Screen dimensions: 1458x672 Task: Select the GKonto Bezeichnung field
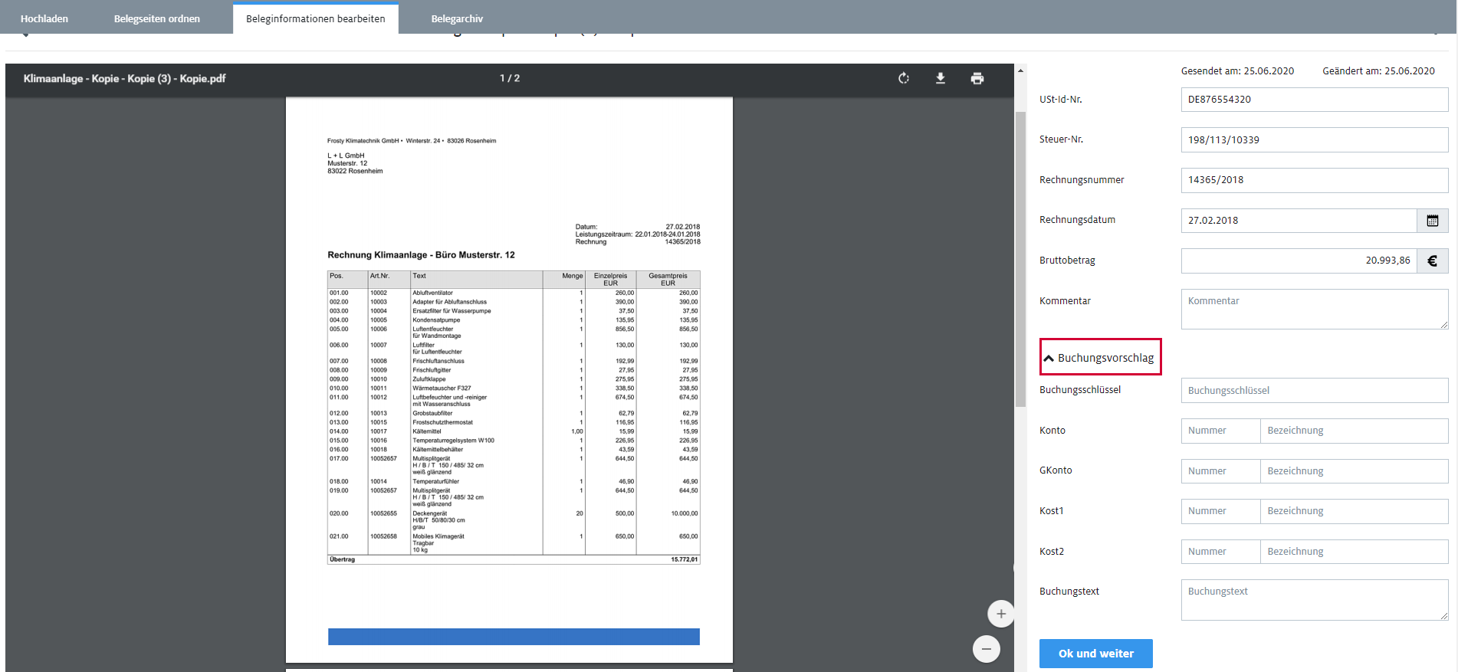pos(1354,471)
